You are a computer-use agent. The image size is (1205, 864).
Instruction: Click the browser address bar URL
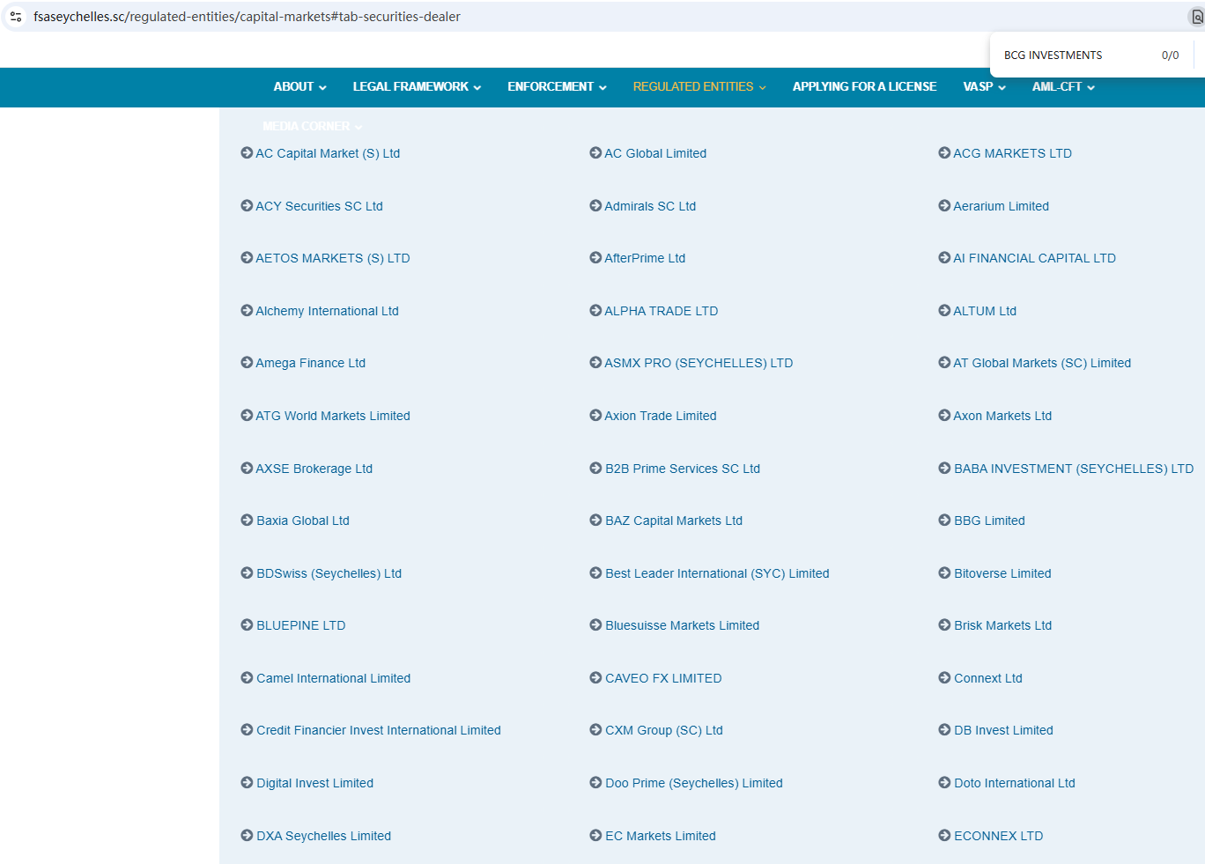click(247, 17)
